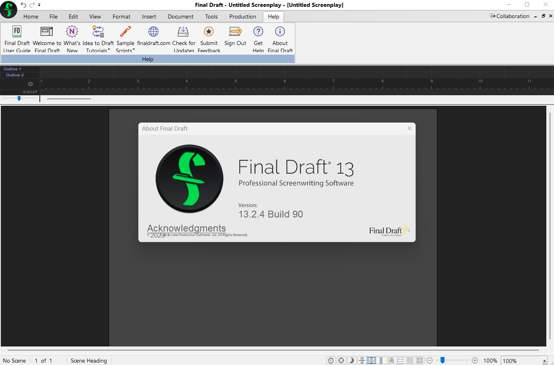Click the 1 of 1 page indicator

tap(43, 361)
